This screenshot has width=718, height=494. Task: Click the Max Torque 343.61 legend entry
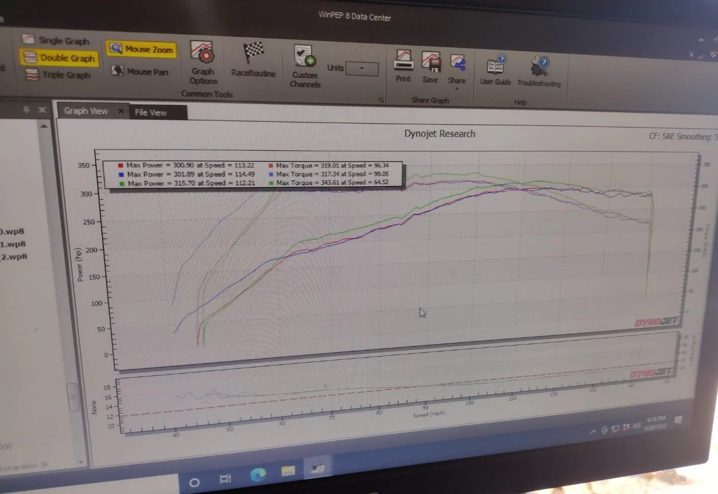click(x=328, y=182)
